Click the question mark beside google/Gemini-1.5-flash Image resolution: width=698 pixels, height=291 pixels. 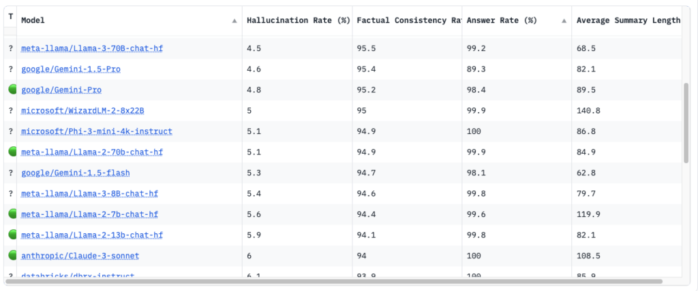[11, 173]
